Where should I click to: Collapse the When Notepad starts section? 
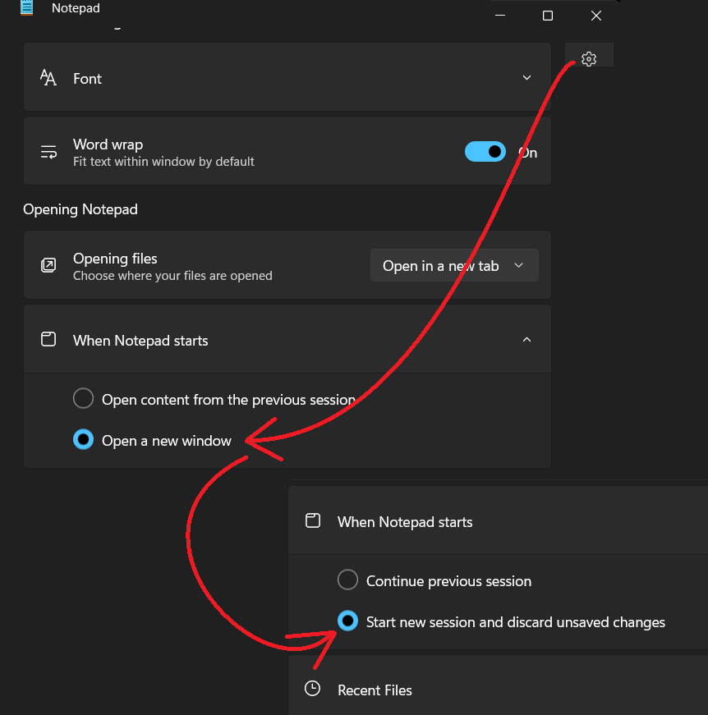pyautogui.click(x=526, y=339)
